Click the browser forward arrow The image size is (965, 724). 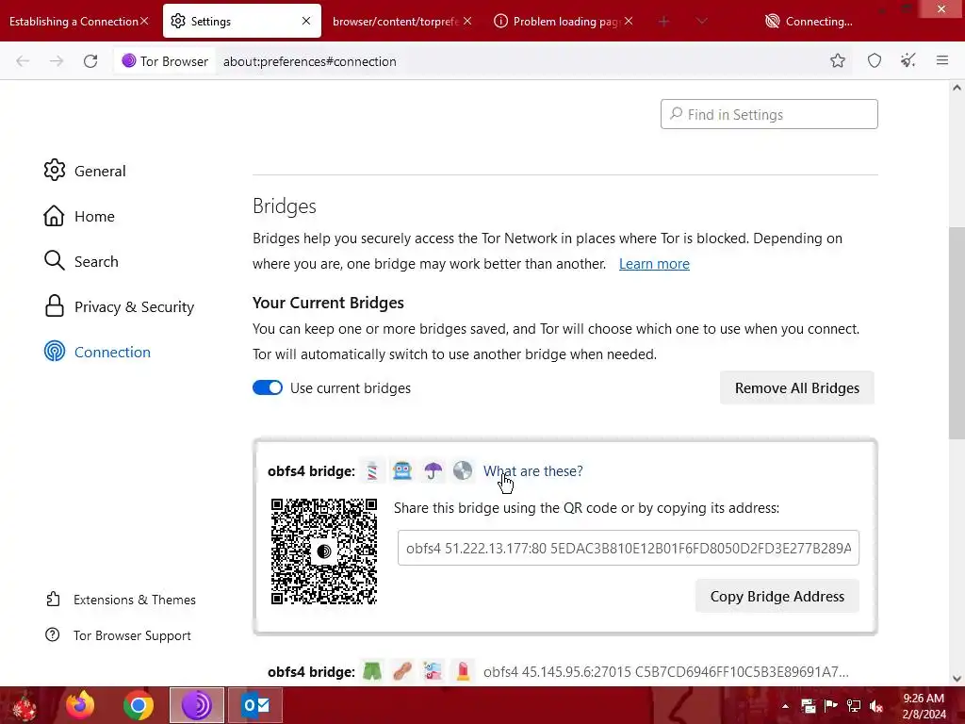click(x=57, y=61)
